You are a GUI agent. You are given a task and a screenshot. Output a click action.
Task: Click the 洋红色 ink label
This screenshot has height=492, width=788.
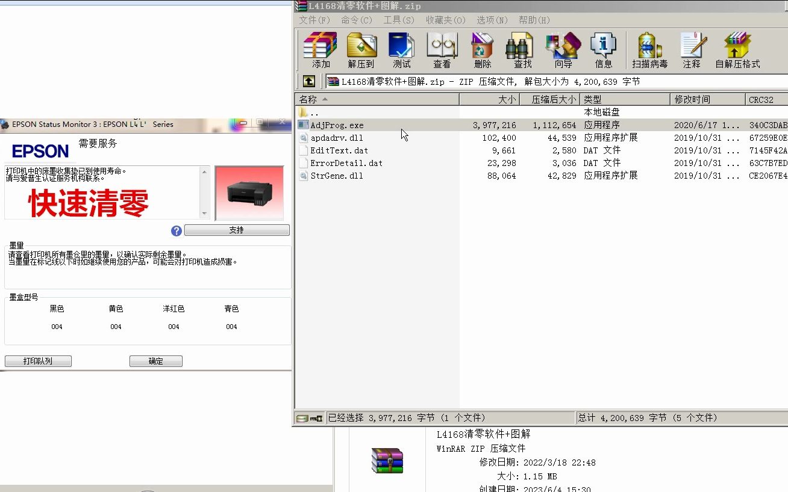tap(174, 309)
